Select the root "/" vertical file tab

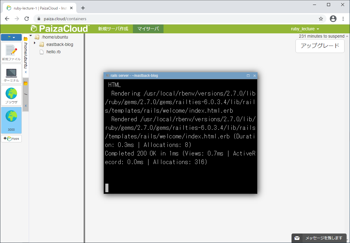tap(26, 94)
